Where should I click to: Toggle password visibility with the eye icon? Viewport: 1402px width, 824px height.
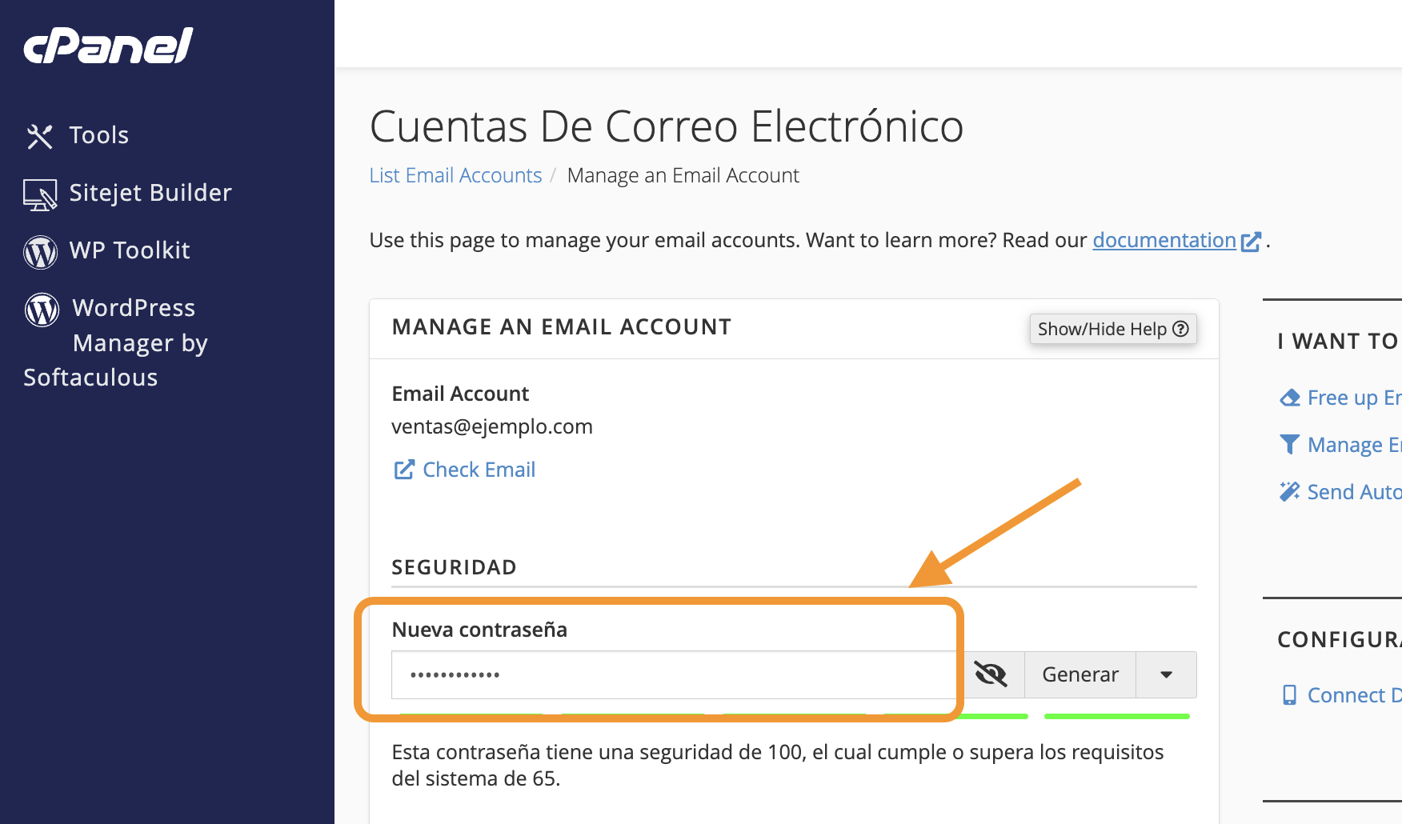click(991, 674)
